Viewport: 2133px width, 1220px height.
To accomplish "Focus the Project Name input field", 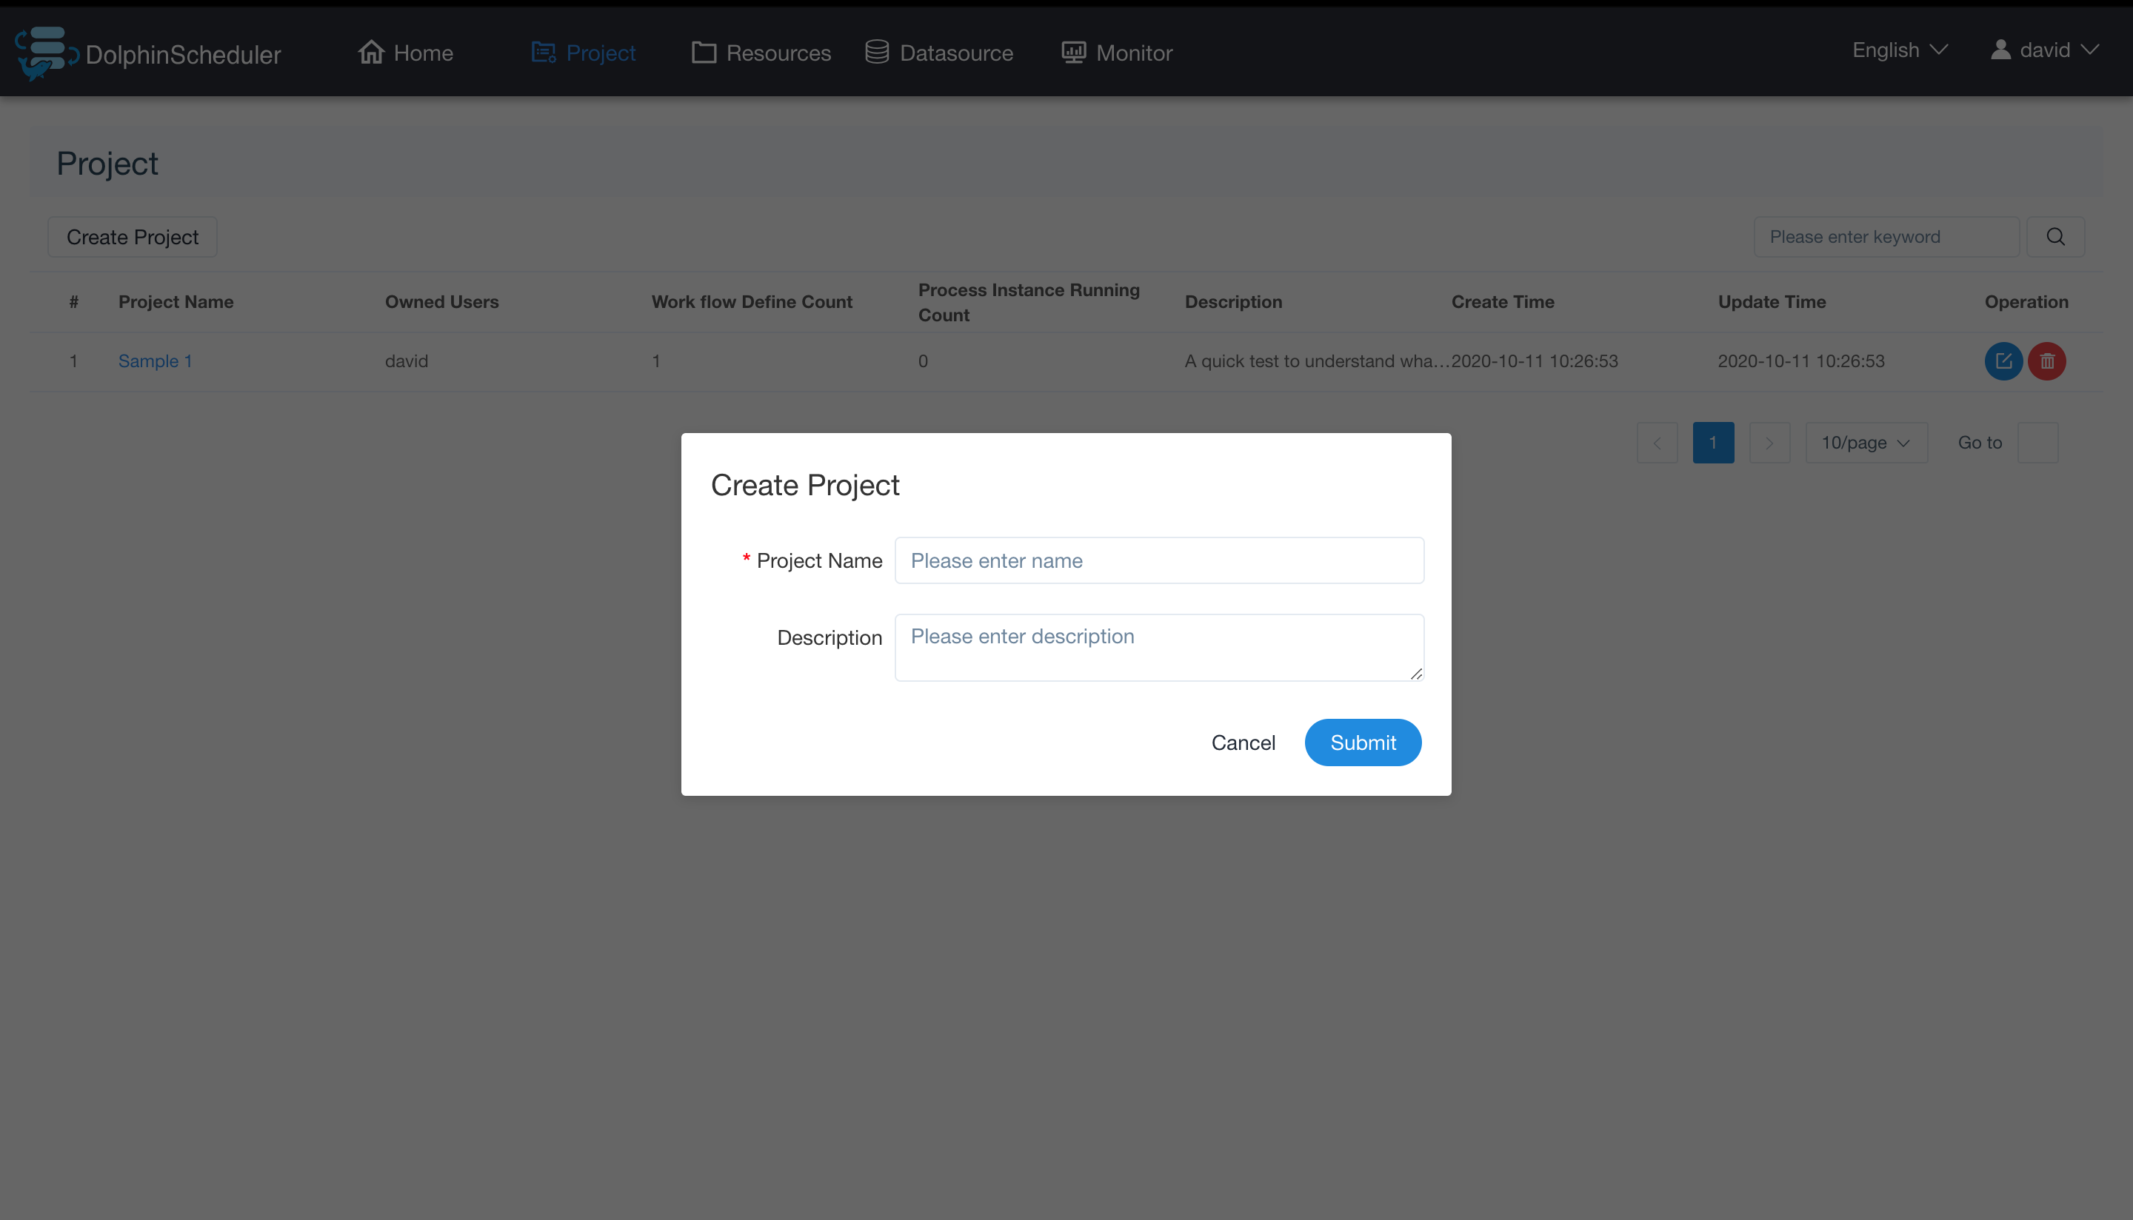I will 1159,560.
